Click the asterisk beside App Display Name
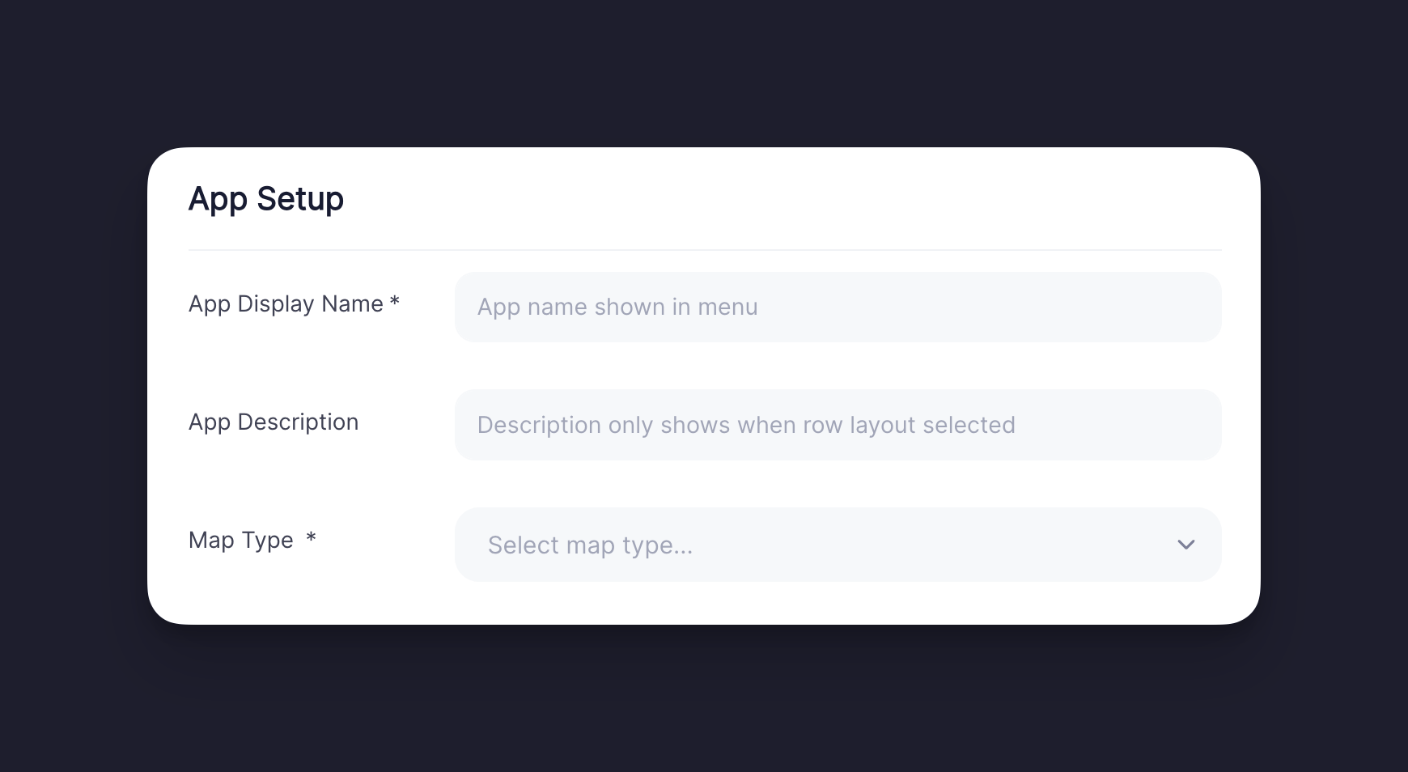The height and width of the screenshot is (772, 1408). tap(395, 302)
